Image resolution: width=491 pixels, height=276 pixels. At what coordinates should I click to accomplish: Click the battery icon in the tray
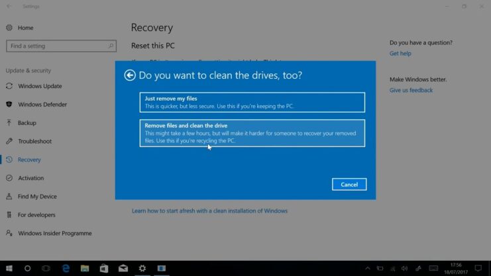380,269
